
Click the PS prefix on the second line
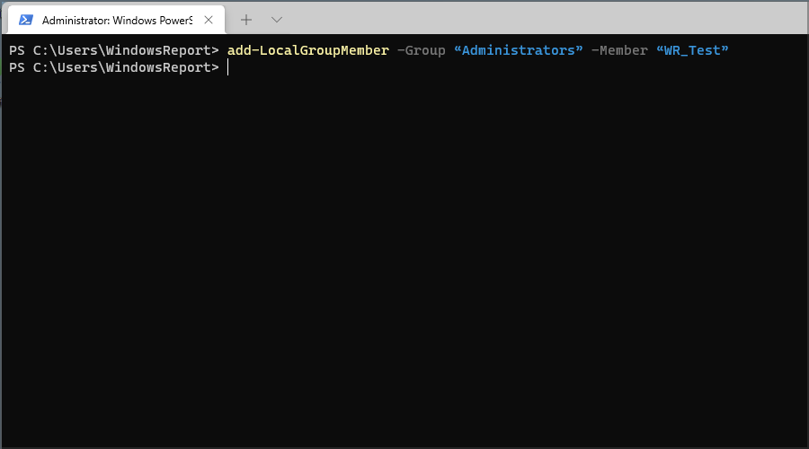point(17,67)
